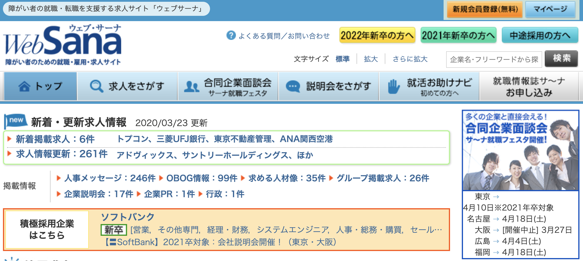Image resolution: width=583 pixels, height=261 pixels.
Task: Set text size to 拡大
Action: click(371, 59)
